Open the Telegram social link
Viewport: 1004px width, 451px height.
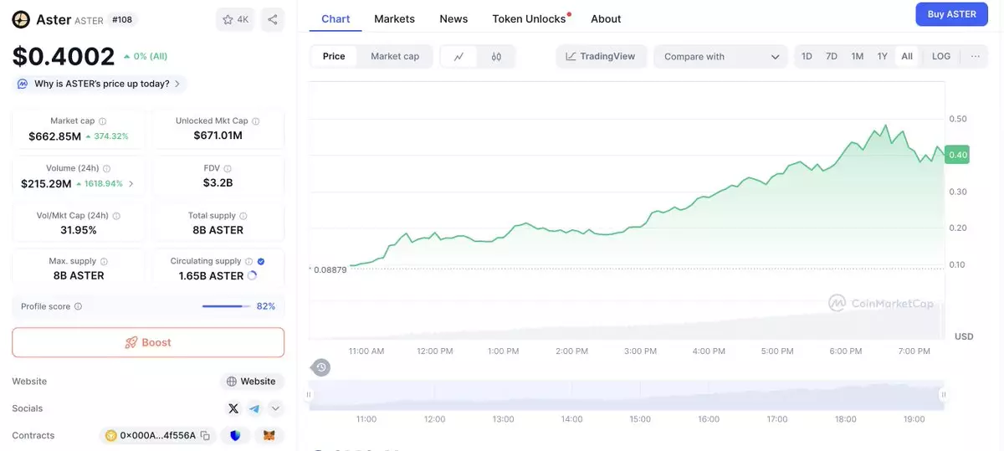254,408
